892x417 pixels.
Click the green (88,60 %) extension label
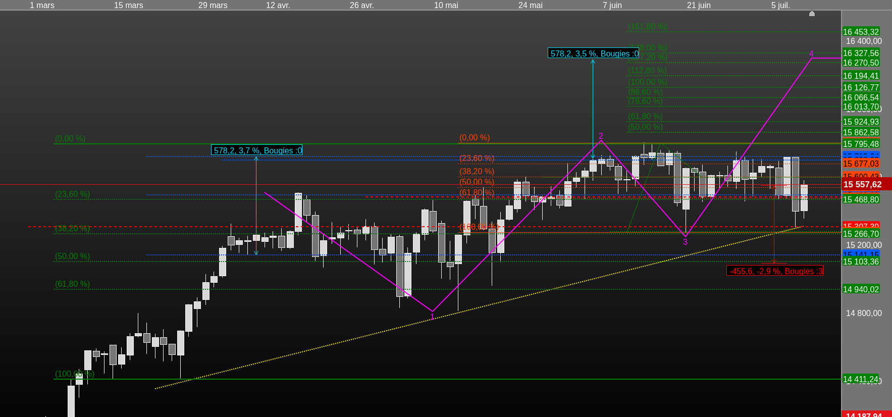pos(646,92)
